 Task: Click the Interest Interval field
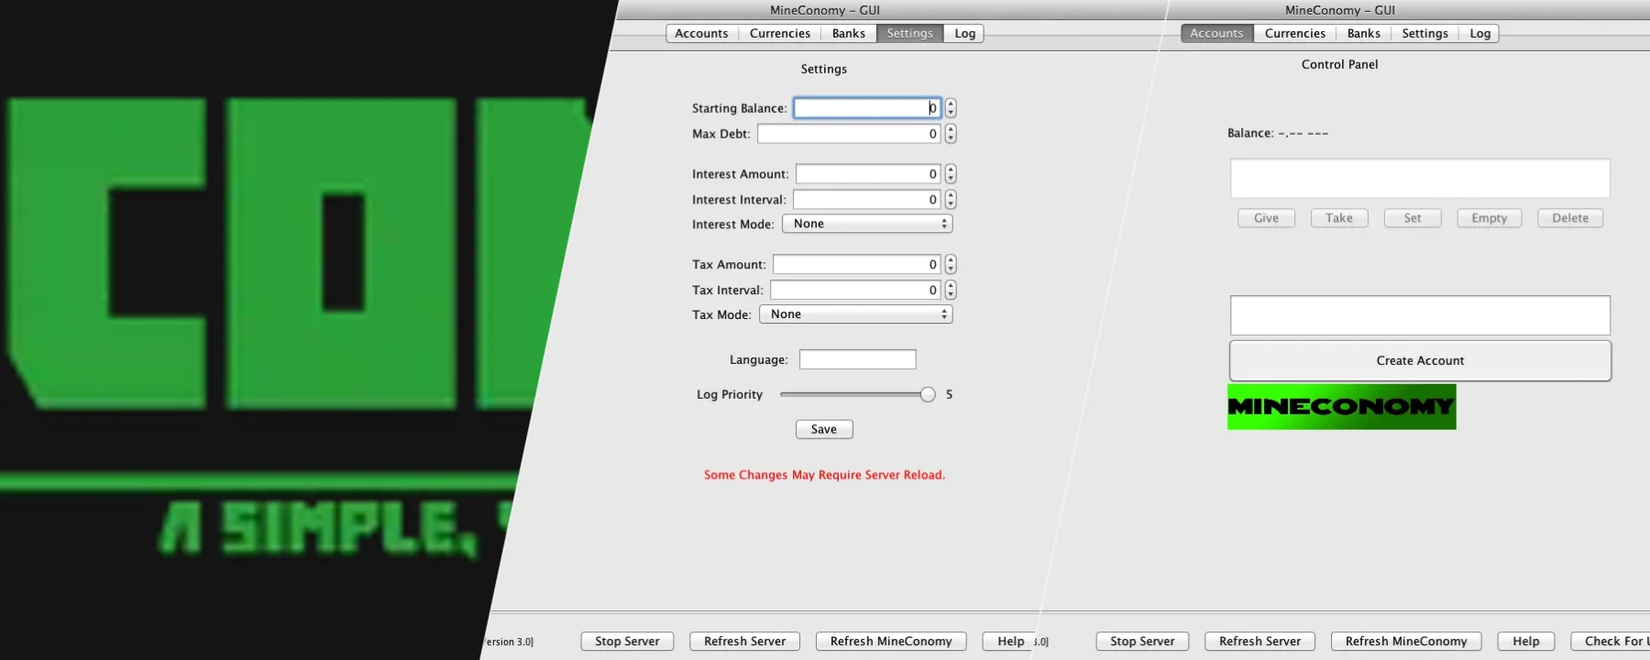click(867, 200)
